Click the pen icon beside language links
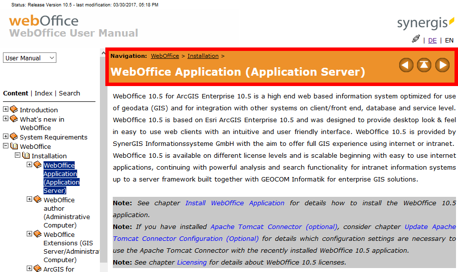458x272 pixels. (x=415, y=39)
